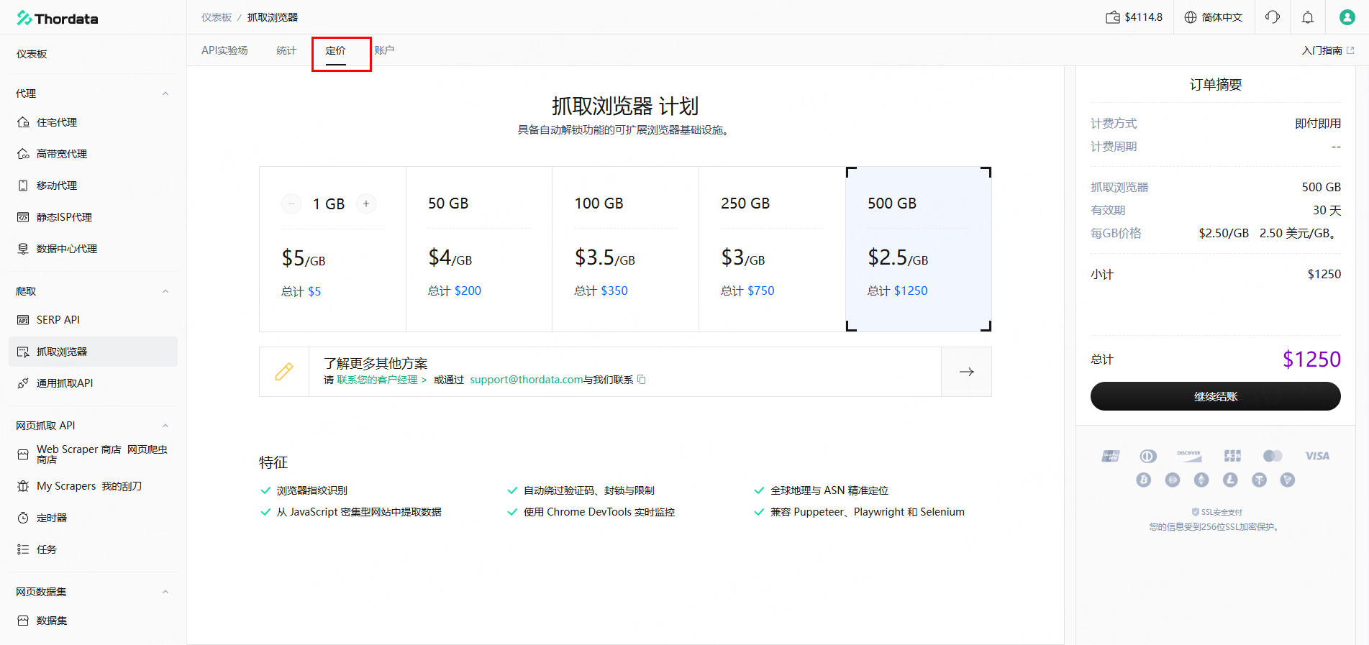Click the copy icon beside the support email
The height and width of the screenshot is (645, 1369).
pos(642,380)
